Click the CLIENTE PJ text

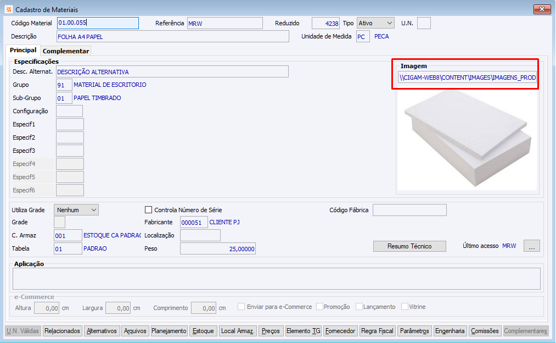[224, 222]
